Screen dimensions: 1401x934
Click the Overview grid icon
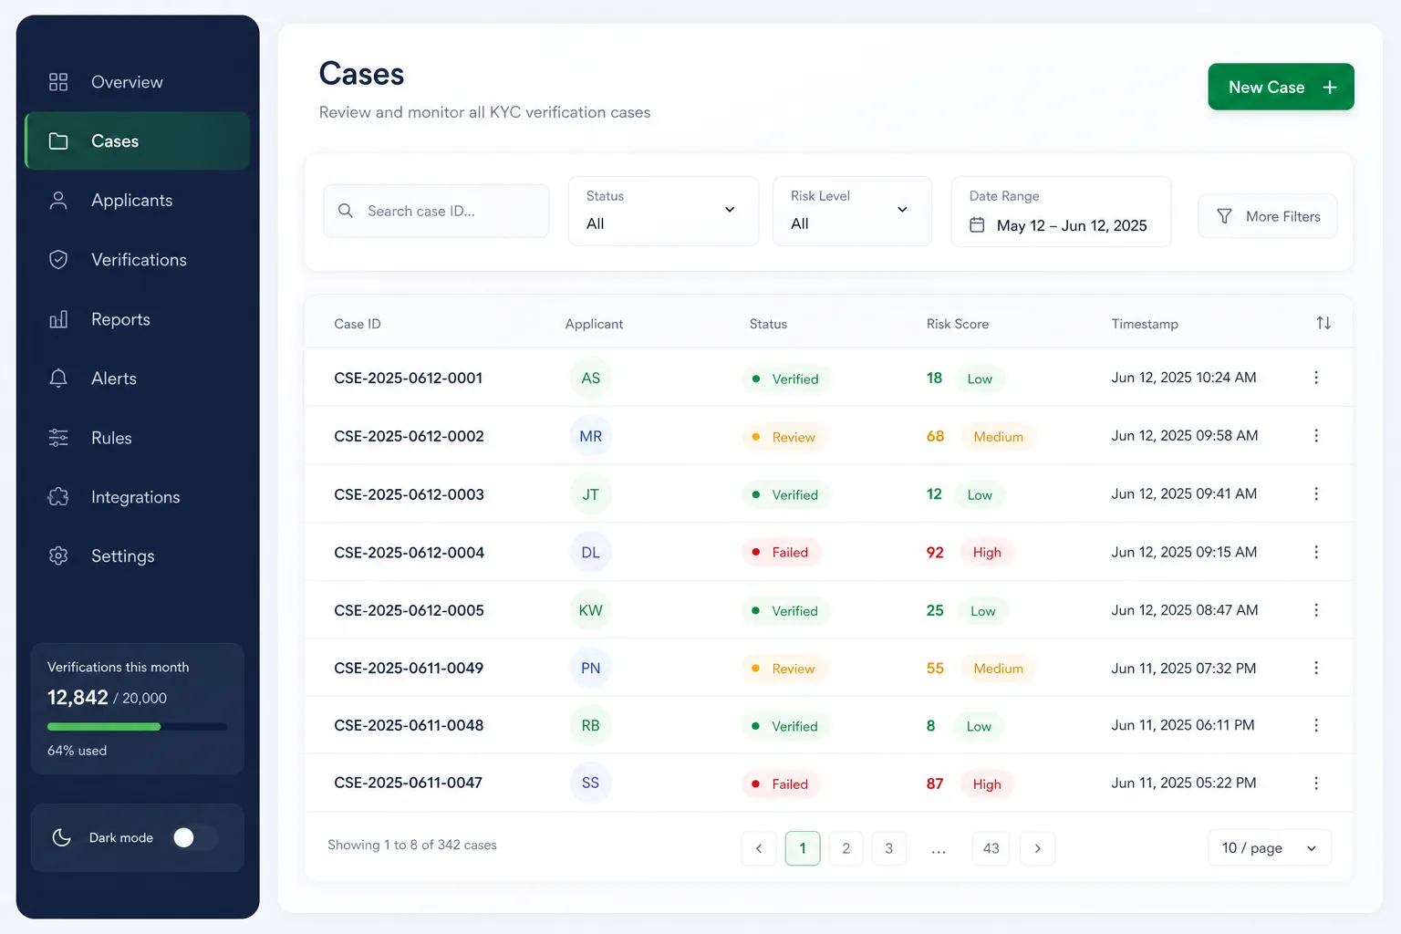point(58,82)
